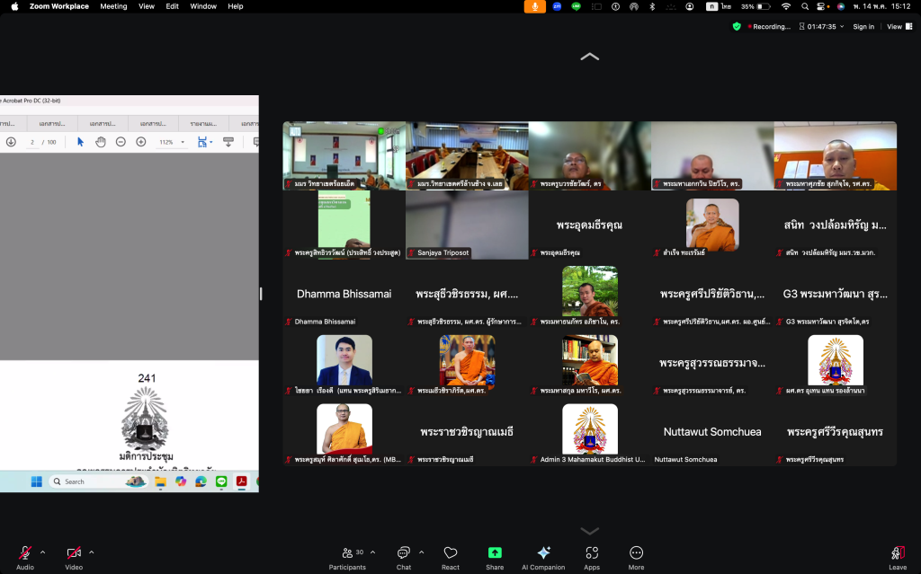Open Control Center in the menu bar
The width and height of the screenshot is (921, 574).
[x=822, y=6]
